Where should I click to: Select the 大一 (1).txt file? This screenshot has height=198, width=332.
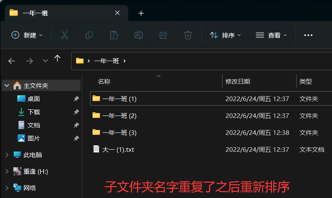[118, 149]
